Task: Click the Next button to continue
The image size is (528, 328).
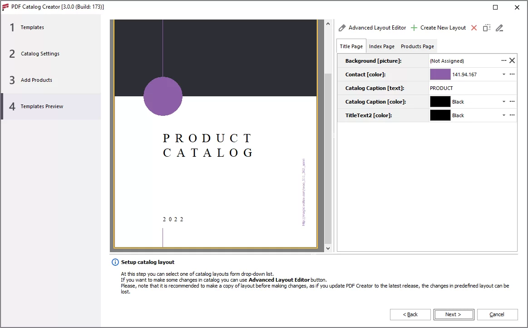Action: pos(454,314)
